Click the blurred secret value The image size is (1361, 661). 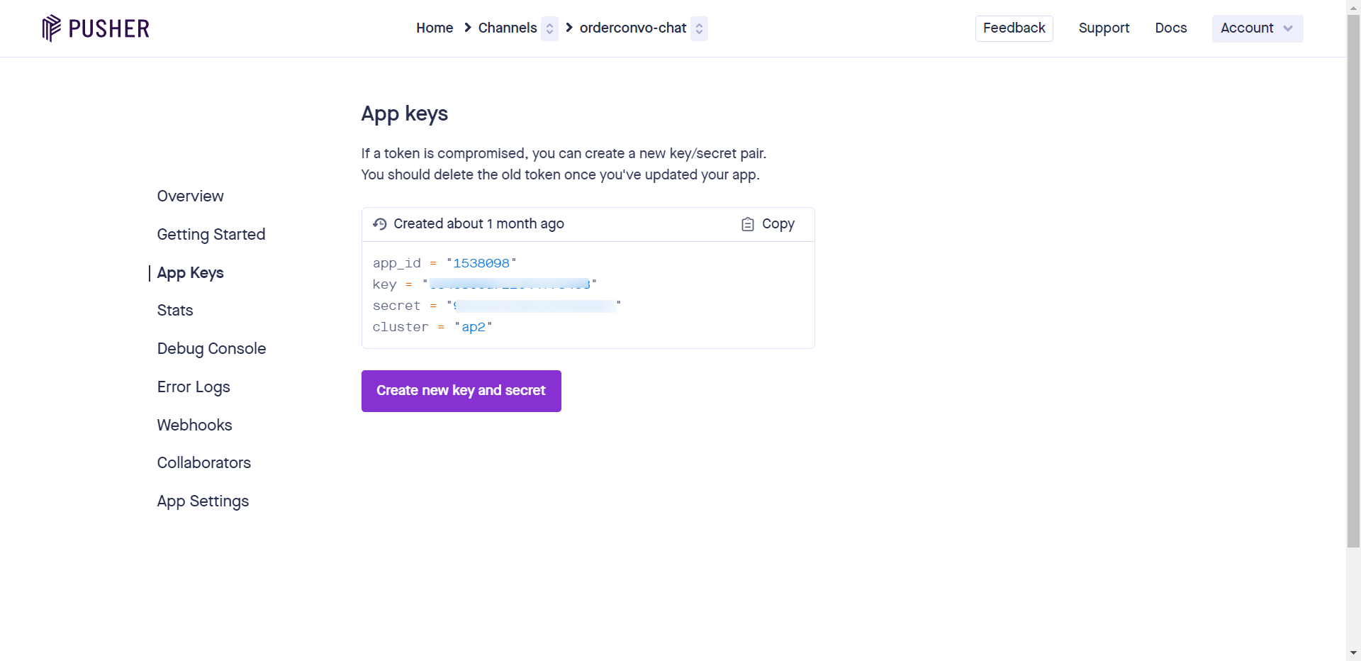pyautogui.click(x=534, y=306)
